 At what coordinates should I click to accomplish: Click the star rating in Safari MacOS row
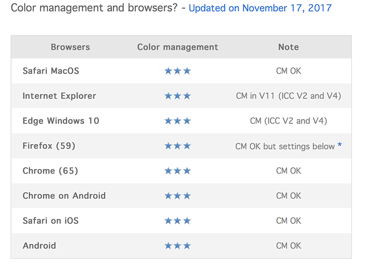(177, 71)
